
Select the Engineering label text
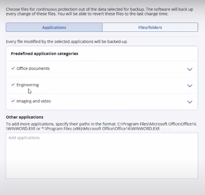click(x=28, y=85)
